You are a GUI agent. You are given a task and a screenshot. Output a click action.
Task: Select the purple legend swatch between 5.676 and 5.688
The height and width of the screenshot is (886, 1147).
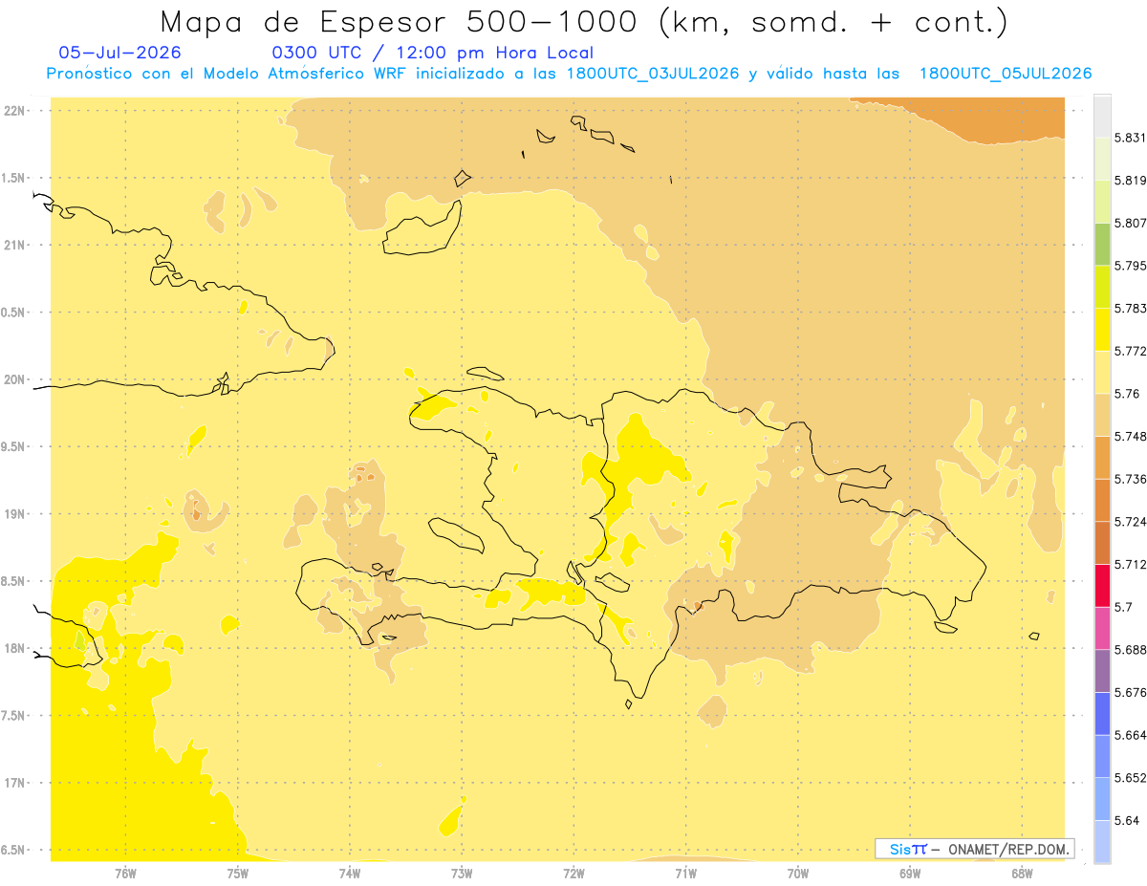(x=1102, y=671)
